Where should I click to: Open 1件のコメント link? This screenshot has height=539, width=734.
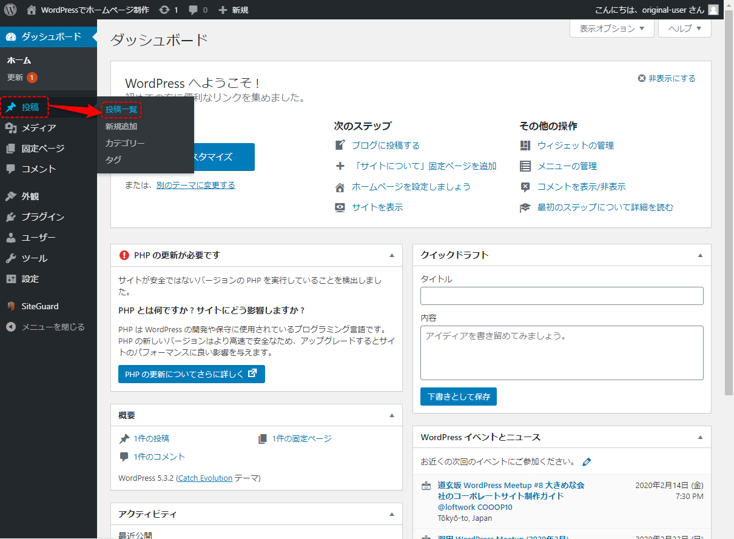point(160,457)
